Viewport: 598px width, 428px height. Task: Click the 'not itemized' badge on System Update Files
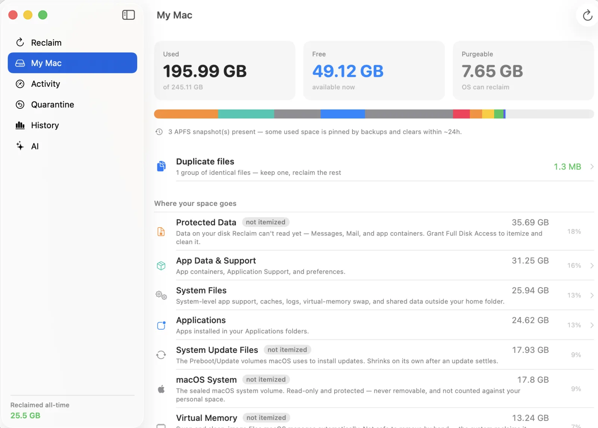[287, 350]
